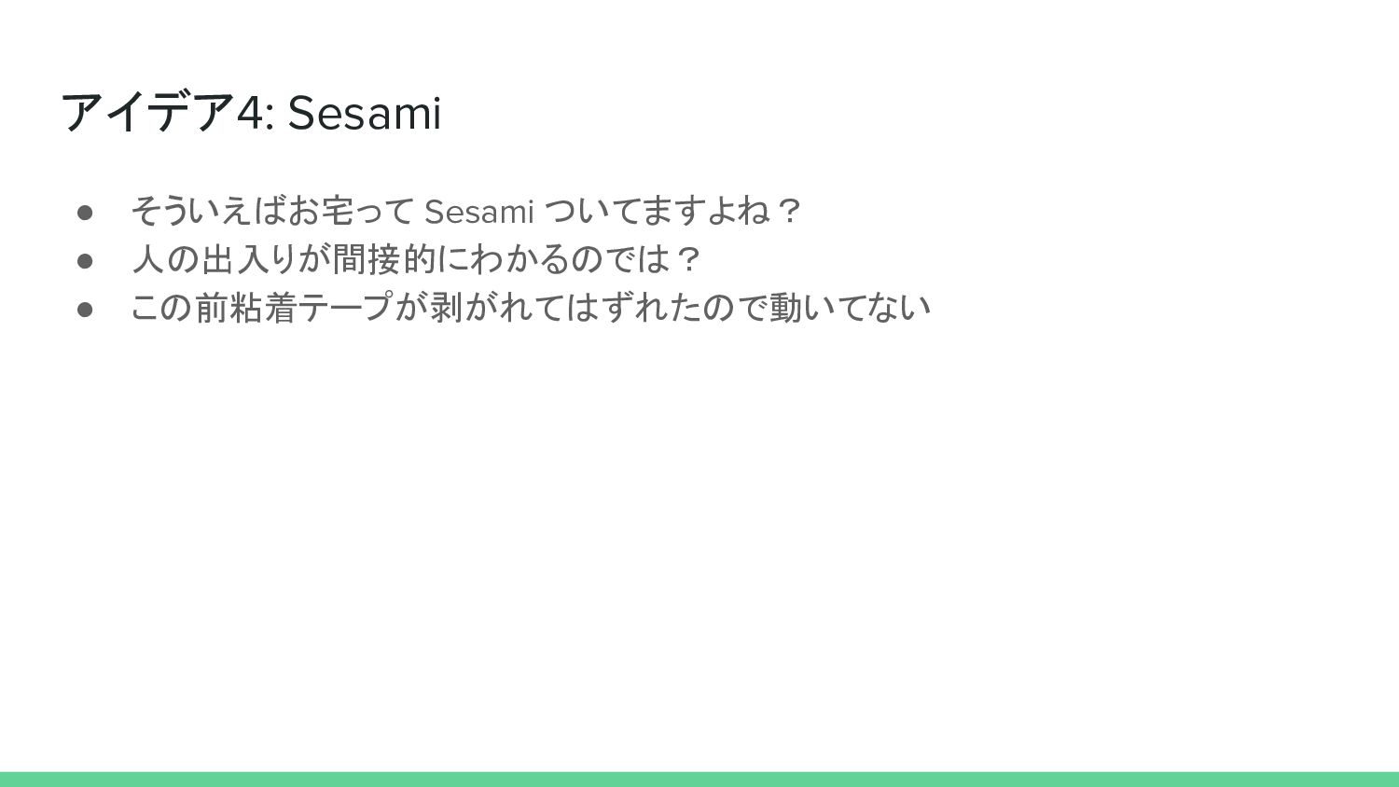The width and height of the screenshot is (1399, 787).
Task: Click the question mark ending the second bullet
Action: click(x=688, y=260)
